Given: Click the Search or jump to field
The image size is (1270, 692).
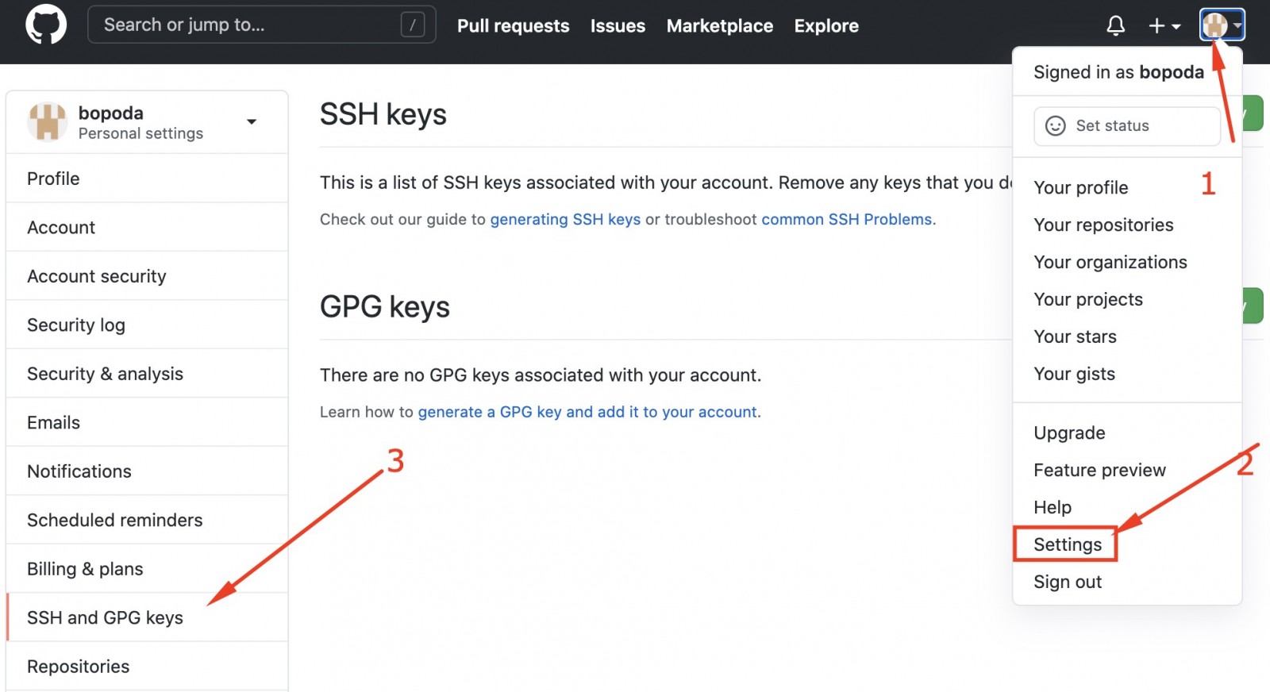Looking at the screenshot, I should click(x=238, y=24).
